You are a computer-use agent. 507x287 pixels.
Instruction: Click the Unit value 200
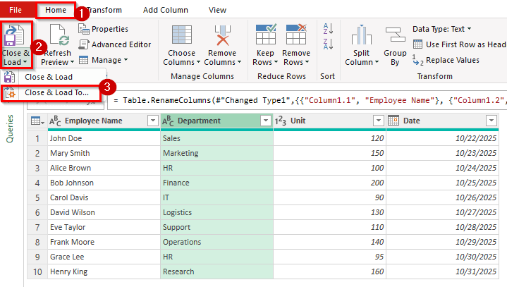tap(329, 183)
